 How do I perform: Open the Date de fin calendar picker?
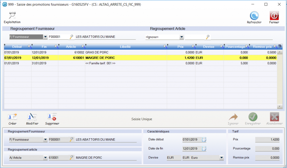coord(204,148)
